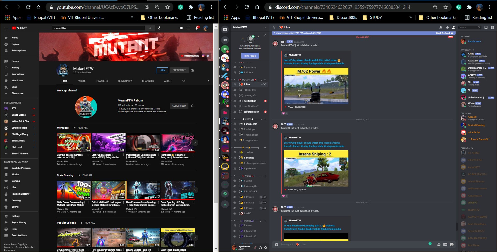The height and width of the screenshot is (252, 497).
Task: Collapse the MUSIC channel category
Action: 247,221
